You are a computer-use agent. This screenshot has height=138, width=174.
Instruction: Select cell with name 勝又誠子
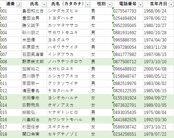(34, 26)
